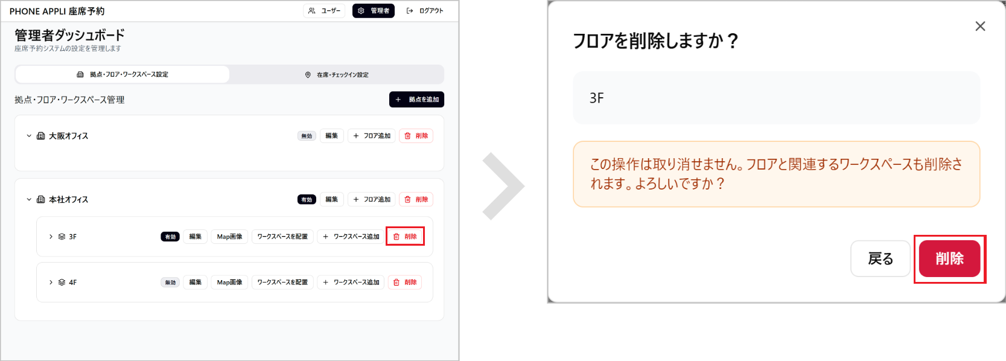
Task: Click 本社オフィス name text
Action: coord(68,199)
